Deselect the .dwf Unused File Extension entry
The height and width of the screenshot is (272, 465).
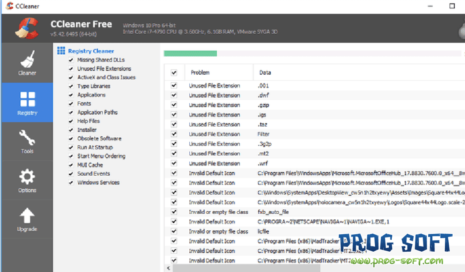point(174,95)
